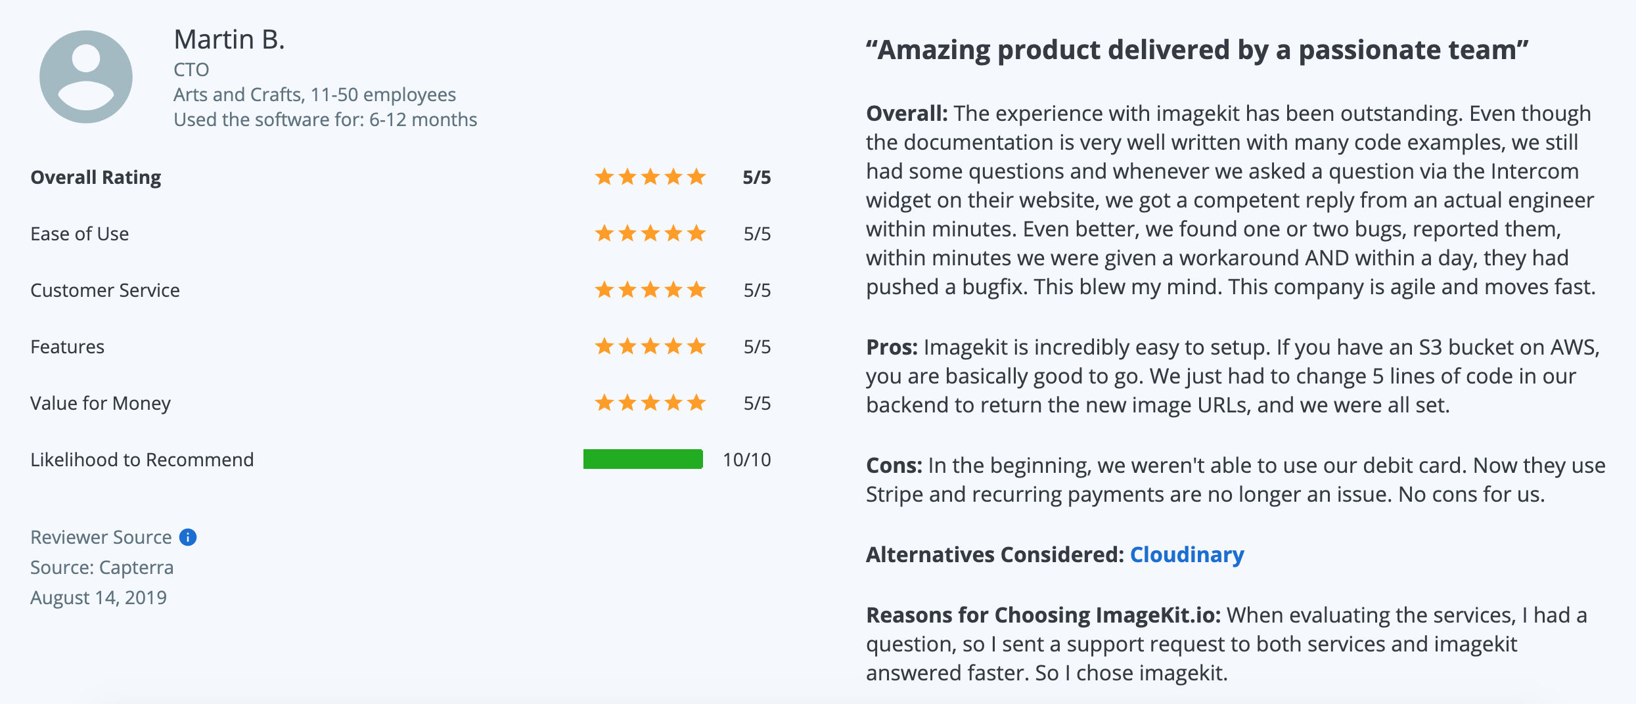The width and height of the screenshot is (1636, 704).
Task: Click the Reviewer Source label
Action: (x=101, y=537)
